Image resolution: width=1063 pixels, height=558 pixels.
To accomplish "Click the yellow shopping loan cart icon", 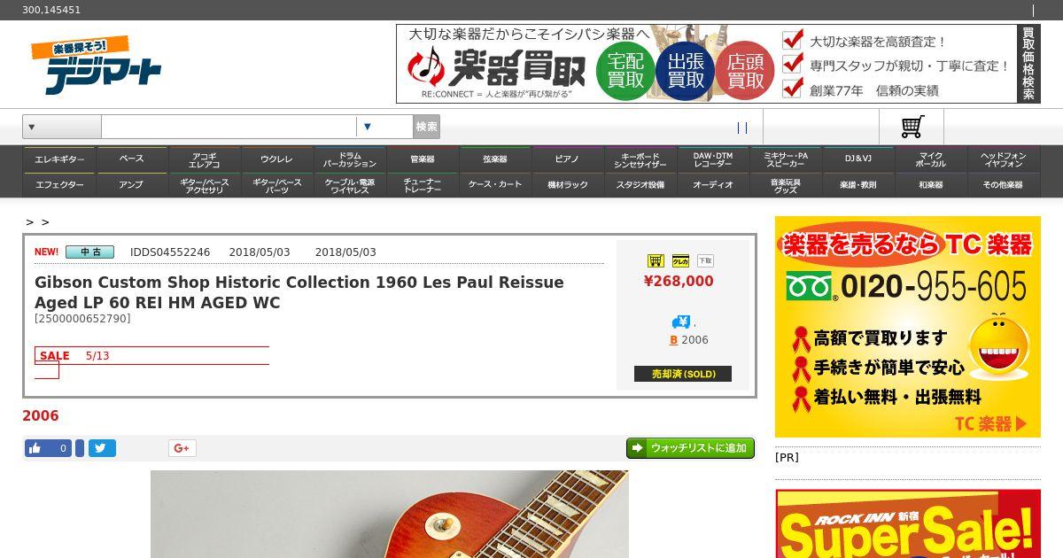I will click(x=656, y=260).
